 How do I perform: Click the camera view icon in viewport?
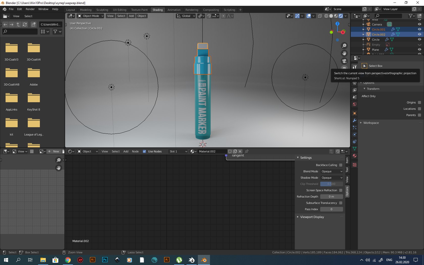pyautogui.click(x=344, y=61)
